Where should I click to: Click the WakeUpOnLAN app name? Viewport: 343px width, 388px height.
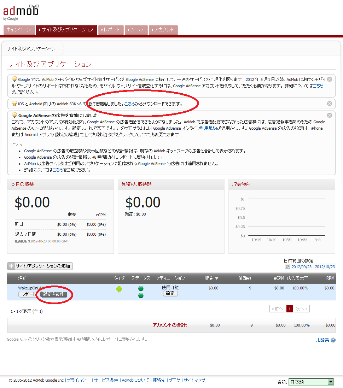click(31, 288)
